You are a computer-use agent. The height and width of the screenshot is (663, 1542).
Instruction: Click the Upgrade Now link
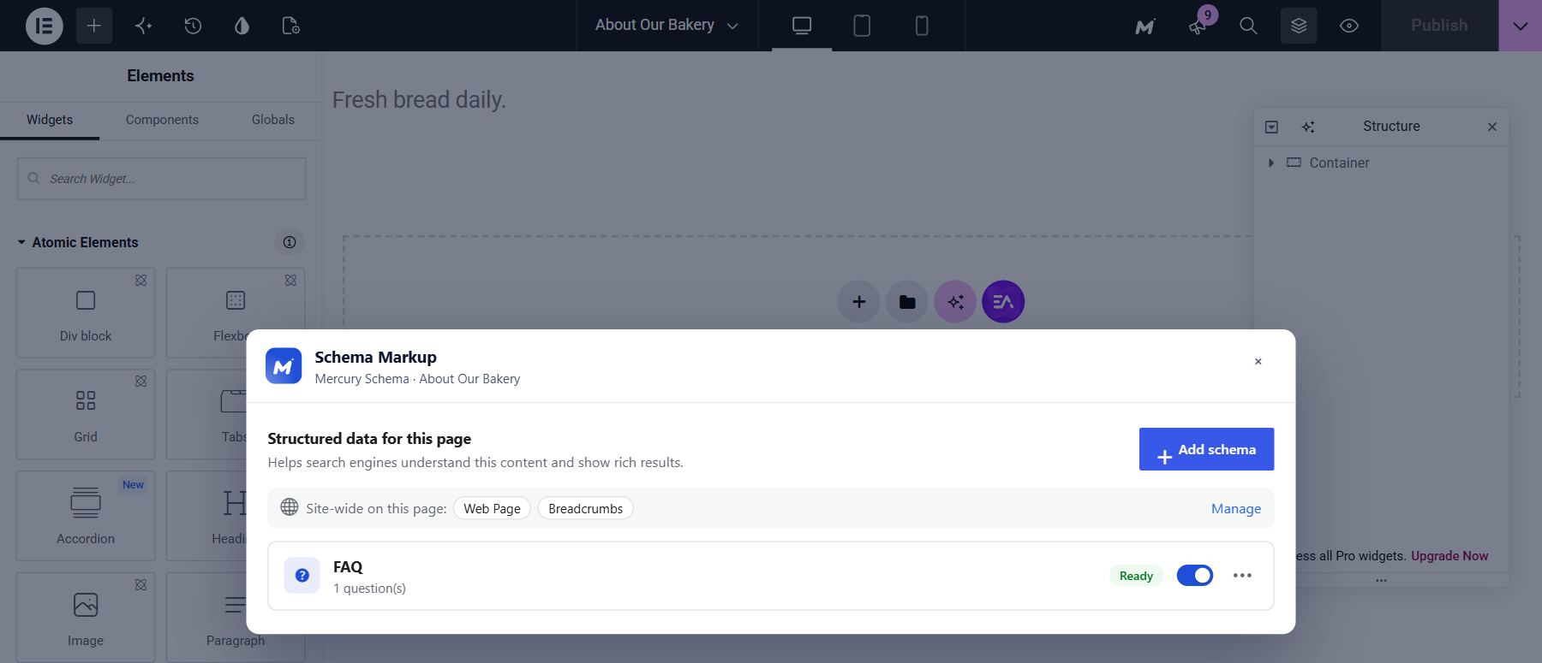pos(1449,556)
